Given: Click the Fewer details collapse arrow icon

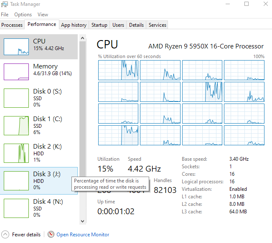Looking at the screenshot, I should pyautogui.click(x=5, y=235).
